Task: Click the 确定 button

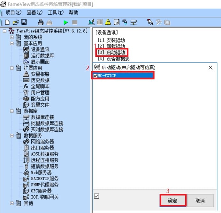Action: pos(173,201)
